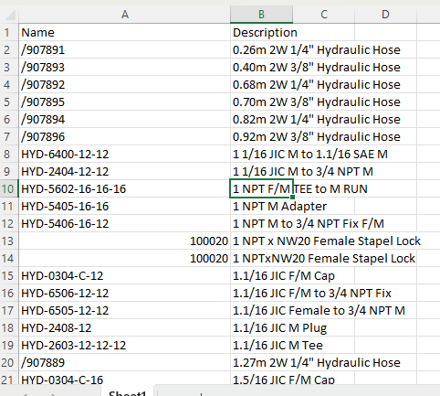Select row 13 header
This screenshot has height=396, width=440.
pyautogui.click(x=9, y=241)
